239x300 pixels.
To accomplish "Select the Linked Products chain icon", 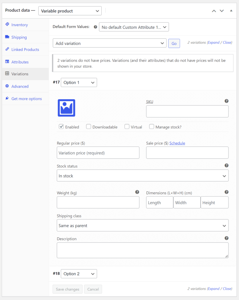I will pos(7,50).
